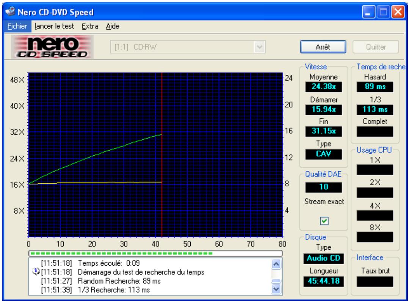
Task: Click the Nero CD Speed logo
Action: point(52,47)
